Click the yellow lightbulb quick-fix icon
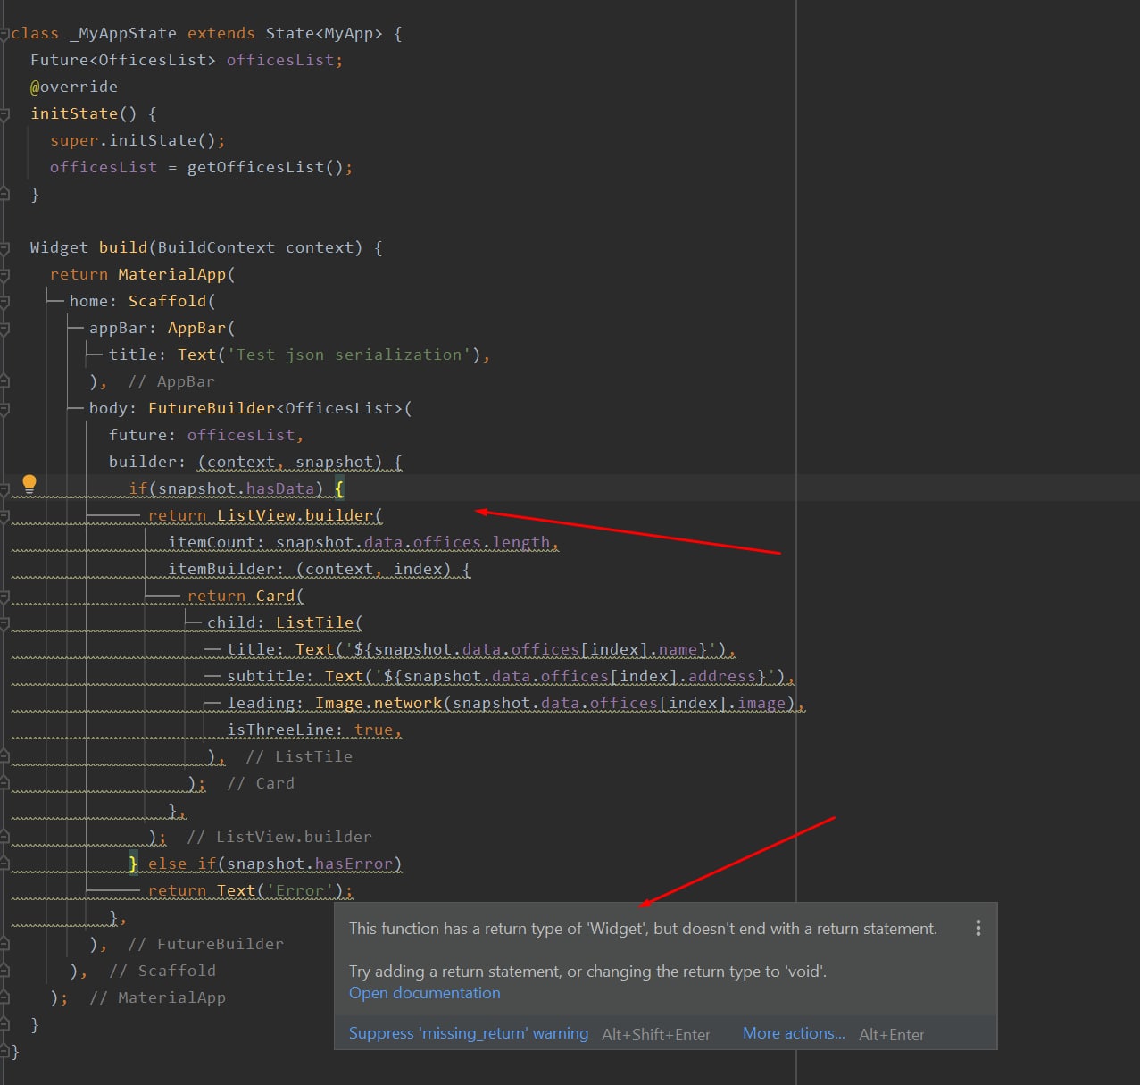This screenshot has height=1085, width=1140. point(29,485)
